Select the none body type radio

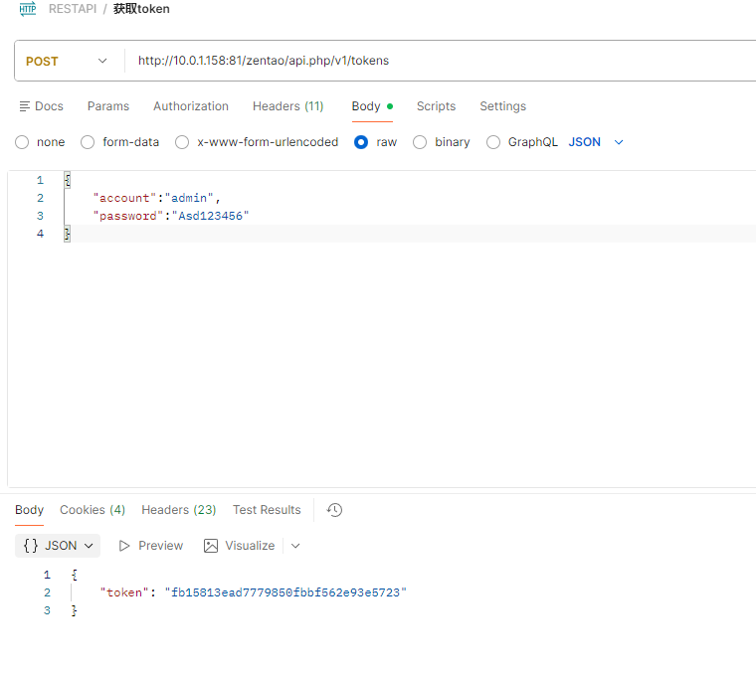pos(22,142)
